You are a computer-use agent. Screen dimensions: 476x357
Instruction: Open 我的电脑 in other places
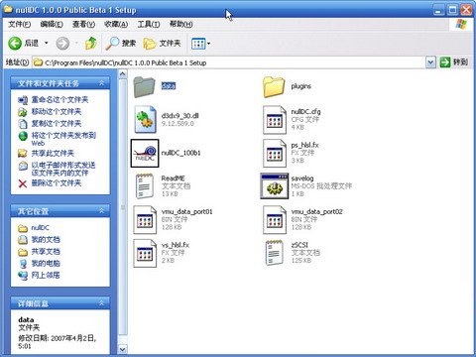46,263
